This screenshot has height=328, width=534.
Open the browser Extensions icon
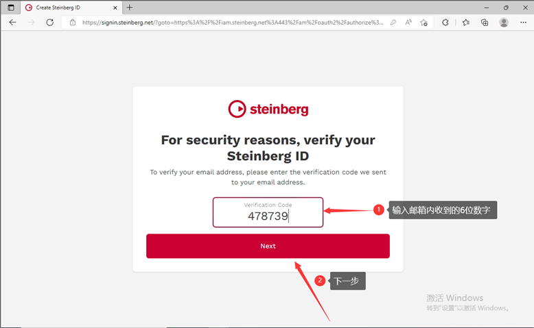[x=445, y=22]
